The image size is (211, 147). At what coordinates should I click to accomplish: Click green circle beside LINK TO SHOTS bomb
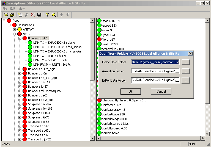tap(30, 60)
